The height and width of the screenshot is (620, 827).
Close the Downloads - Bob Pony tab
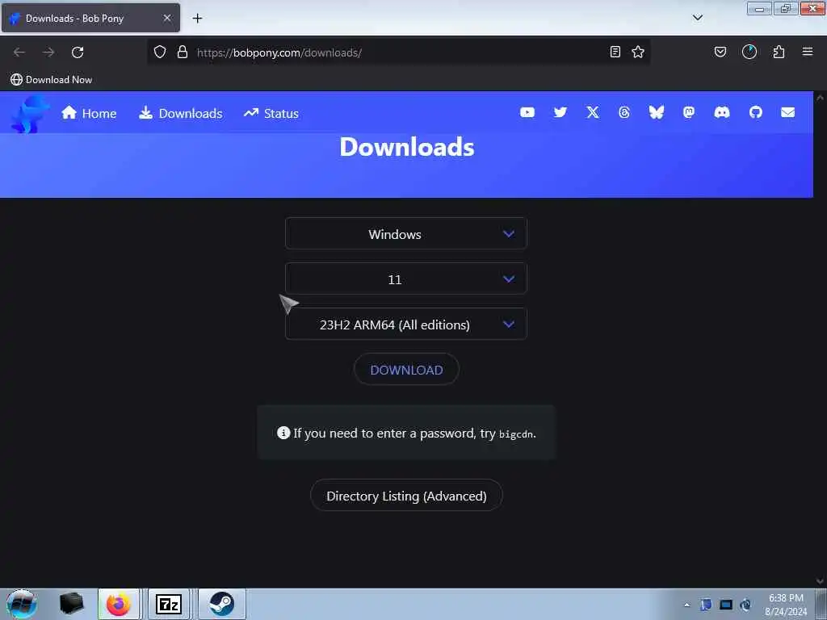click(167, 18)
